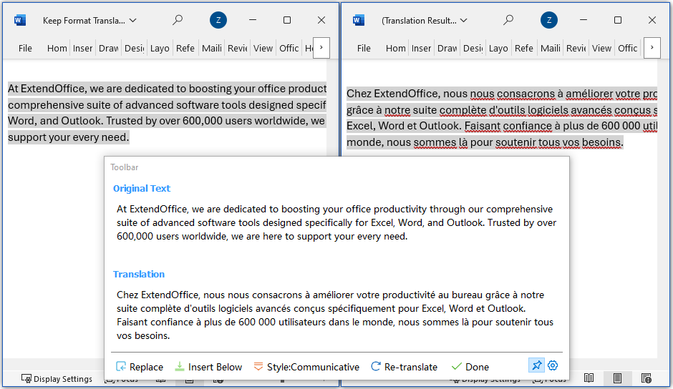Open Office tab in right window
The width and height of the screenshot is (673, 389).
[627, 49]
